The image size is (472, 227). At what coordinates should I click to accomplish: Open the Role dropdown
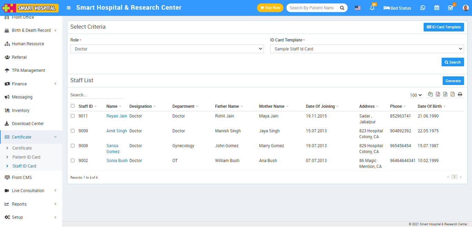click(x=168, y=49)
